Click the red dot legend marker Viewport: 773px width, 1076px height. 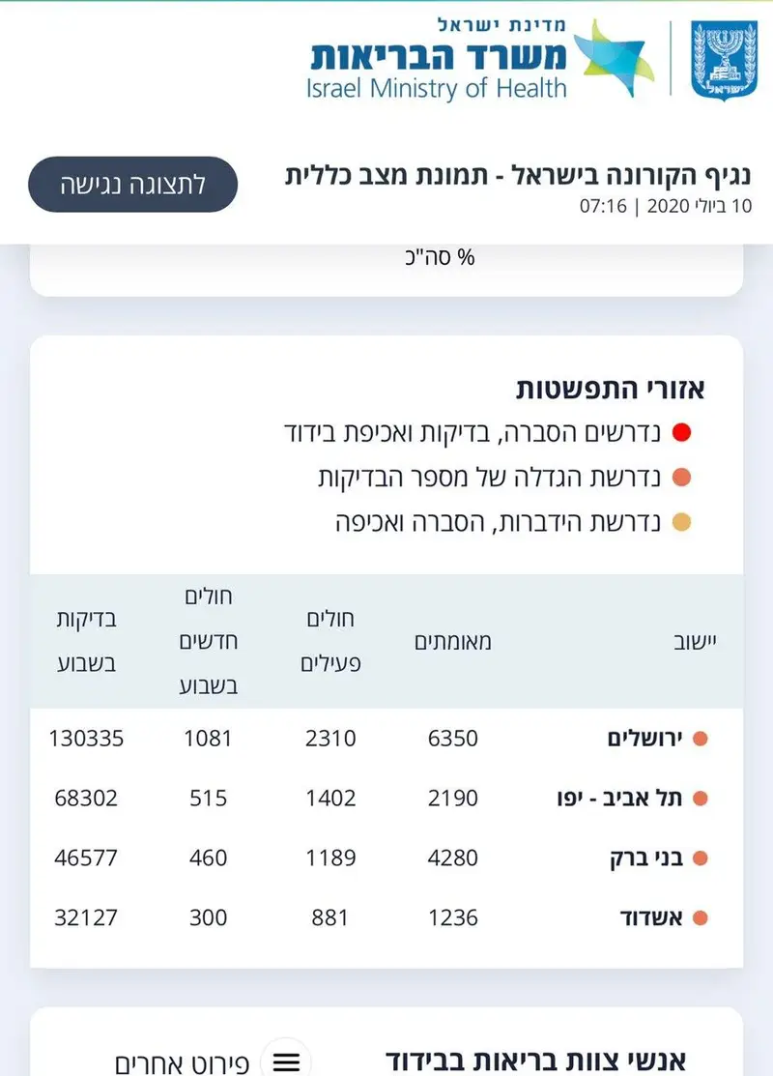click(681, 432)
